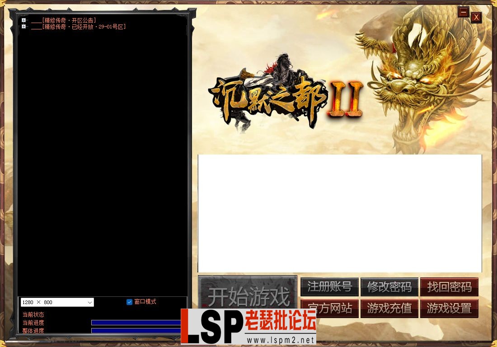The width and height of the screenshot is (497, 347).
Task: Toggle the 窗口模式 checkbox
Action: click(x=129, y=302)
